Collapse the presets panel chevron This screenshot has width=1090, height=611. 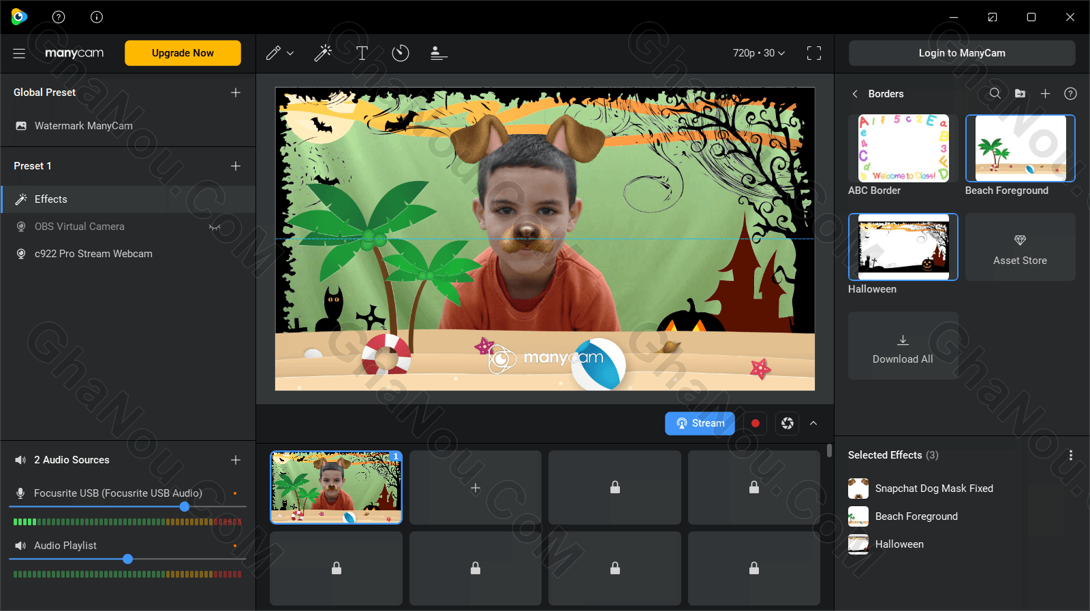pos(813,423)
